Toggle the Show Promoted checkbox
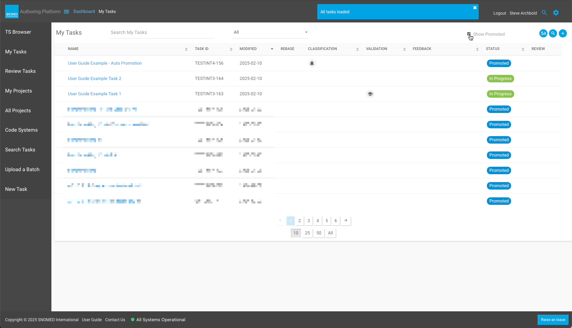The width and height of the screenshot is (572, 328). click(469, 34)
